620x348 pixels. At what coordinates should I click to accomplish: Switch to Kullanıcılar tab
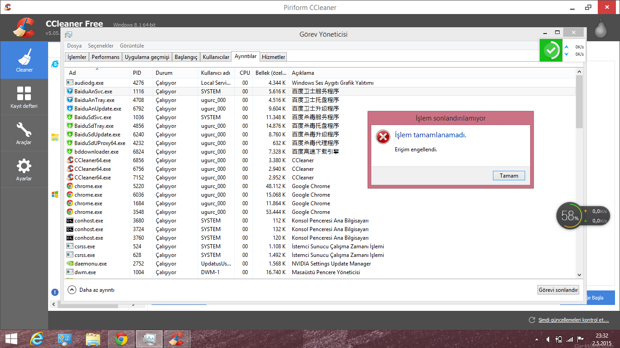[216, 57]
